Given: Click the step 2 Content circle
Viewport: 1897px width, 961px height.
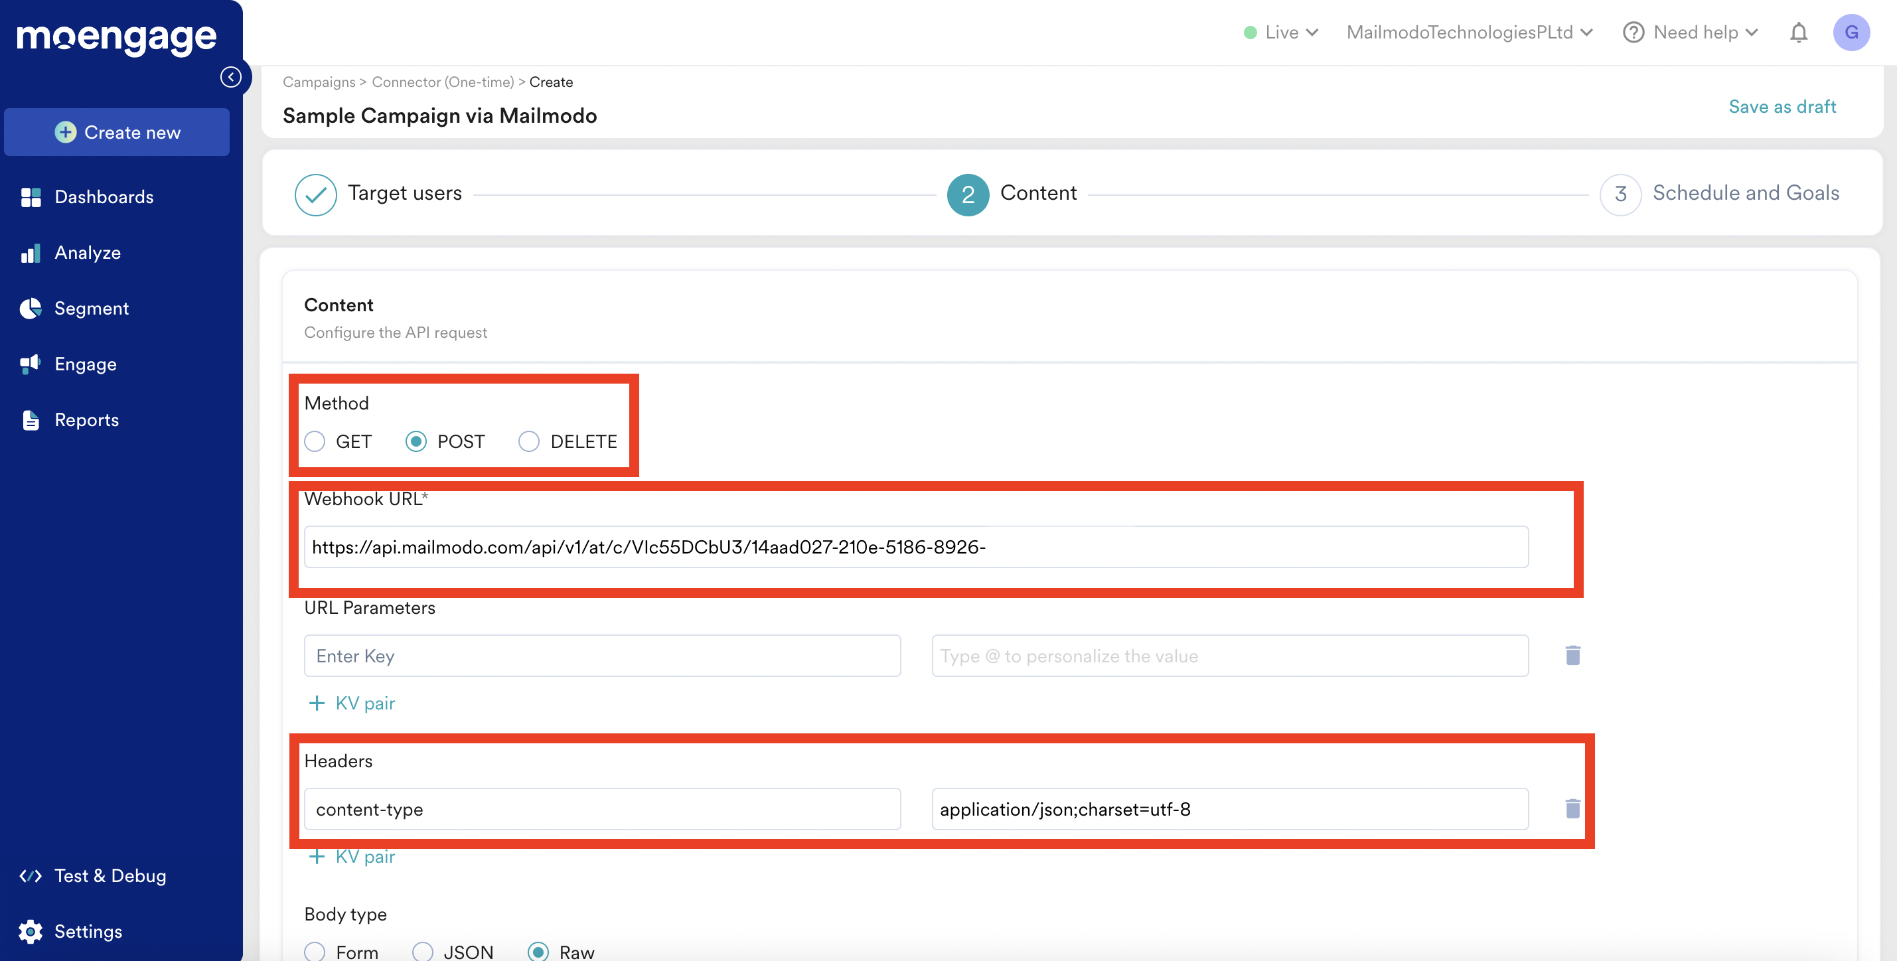Looking at the screenshot, I should [968, 194].
